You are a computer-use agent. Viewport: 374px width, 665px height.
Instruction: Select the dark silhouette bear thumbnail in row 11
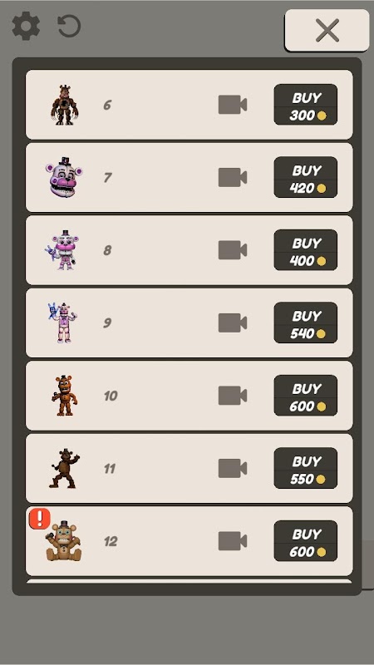[x=64, y=468]
